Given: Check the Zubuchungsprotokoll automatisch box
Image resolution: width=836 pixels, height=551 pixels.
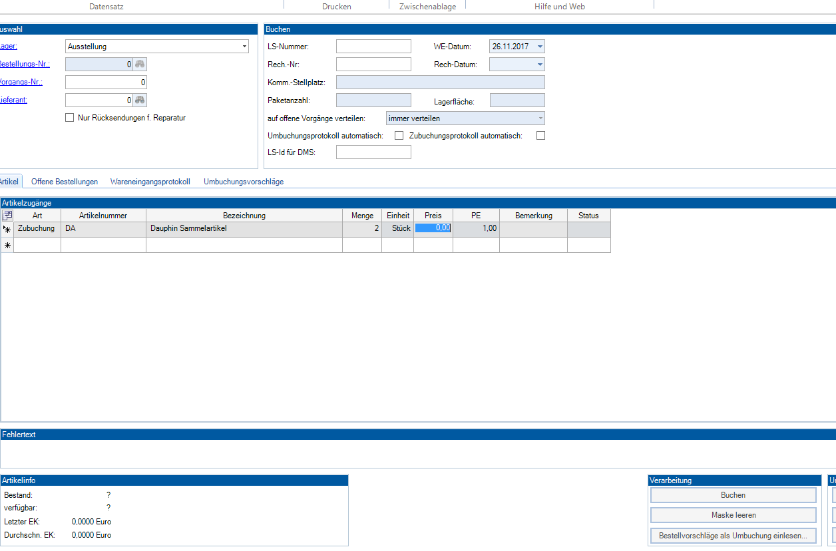Looking at the screenshot, I should tap(540, 136).
